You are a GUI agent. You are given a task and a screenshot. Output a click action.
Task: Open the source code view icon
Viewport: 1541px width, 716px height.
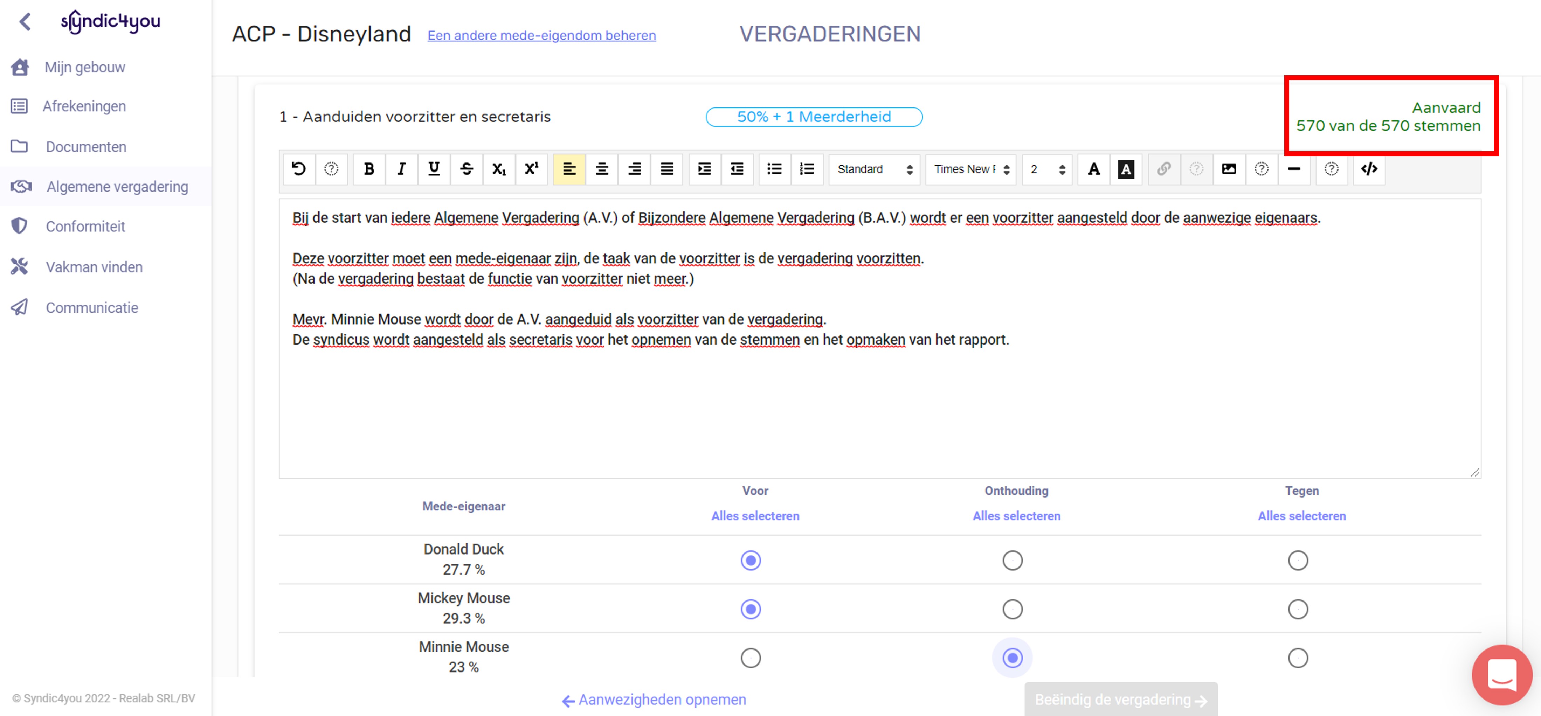1369,169
